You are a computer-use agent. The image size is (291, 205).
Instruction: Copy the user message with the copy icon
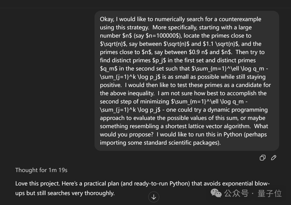click(262, 158)
